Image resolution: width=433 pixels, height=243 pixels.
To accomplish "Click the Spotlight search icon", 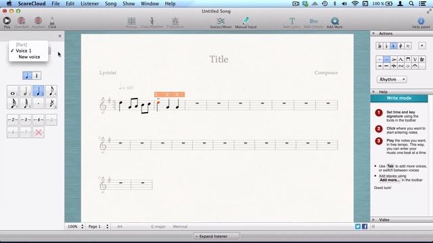I will tap(411, 3).
